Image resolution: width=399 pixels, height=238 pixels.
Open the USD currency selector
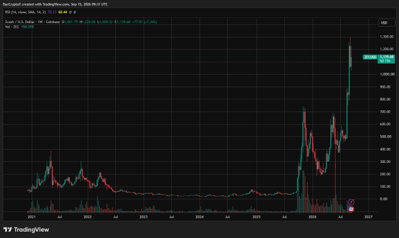387,23
